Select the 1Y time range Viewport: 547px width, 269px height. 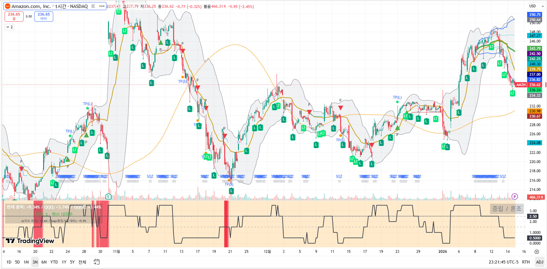(64, 262)
